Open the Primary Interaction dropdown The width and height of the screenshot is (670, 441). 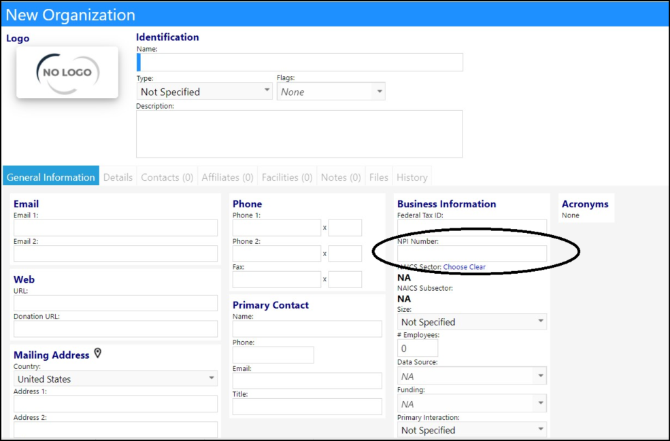[x=472, y=429]
